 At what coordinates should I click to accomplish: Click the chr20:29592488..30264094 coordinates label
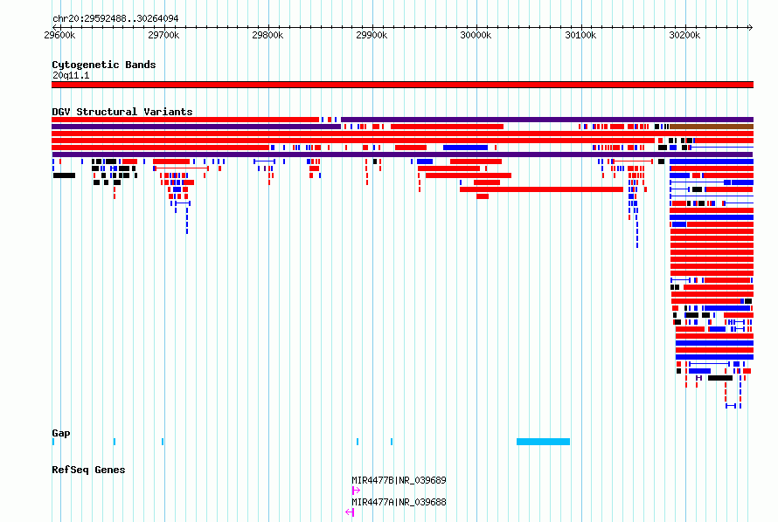point(115,19)
